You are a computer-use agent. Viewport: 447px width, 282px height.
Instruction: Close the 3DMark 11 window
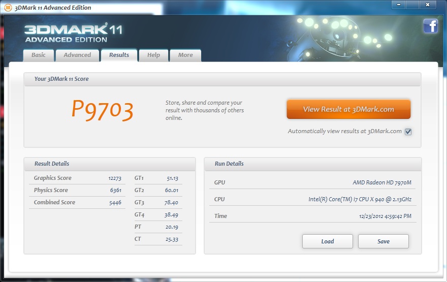click(x=430, y=5)
